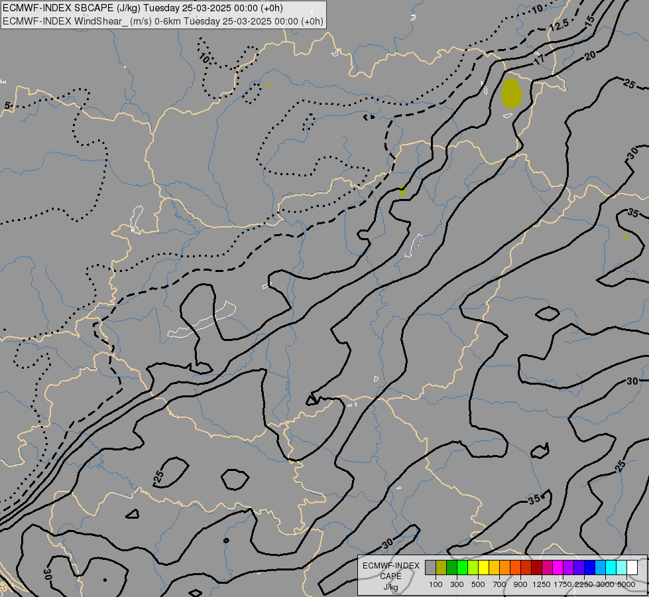Click the orange swatch left of the 700 tick
Image resolution: width=649 pixels, height=597 pixels.
(x=505, y=568)
